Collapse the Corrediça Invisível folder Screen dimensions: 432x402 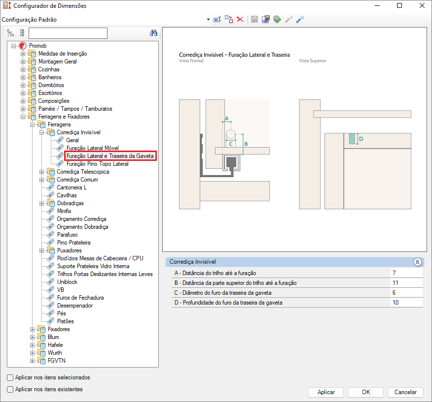(x=41, y=132)
